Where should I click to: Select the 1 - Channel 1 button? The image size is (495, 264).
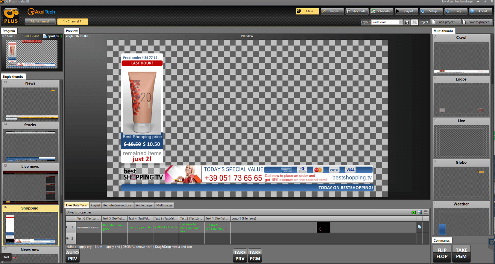(x=72, y=22)
